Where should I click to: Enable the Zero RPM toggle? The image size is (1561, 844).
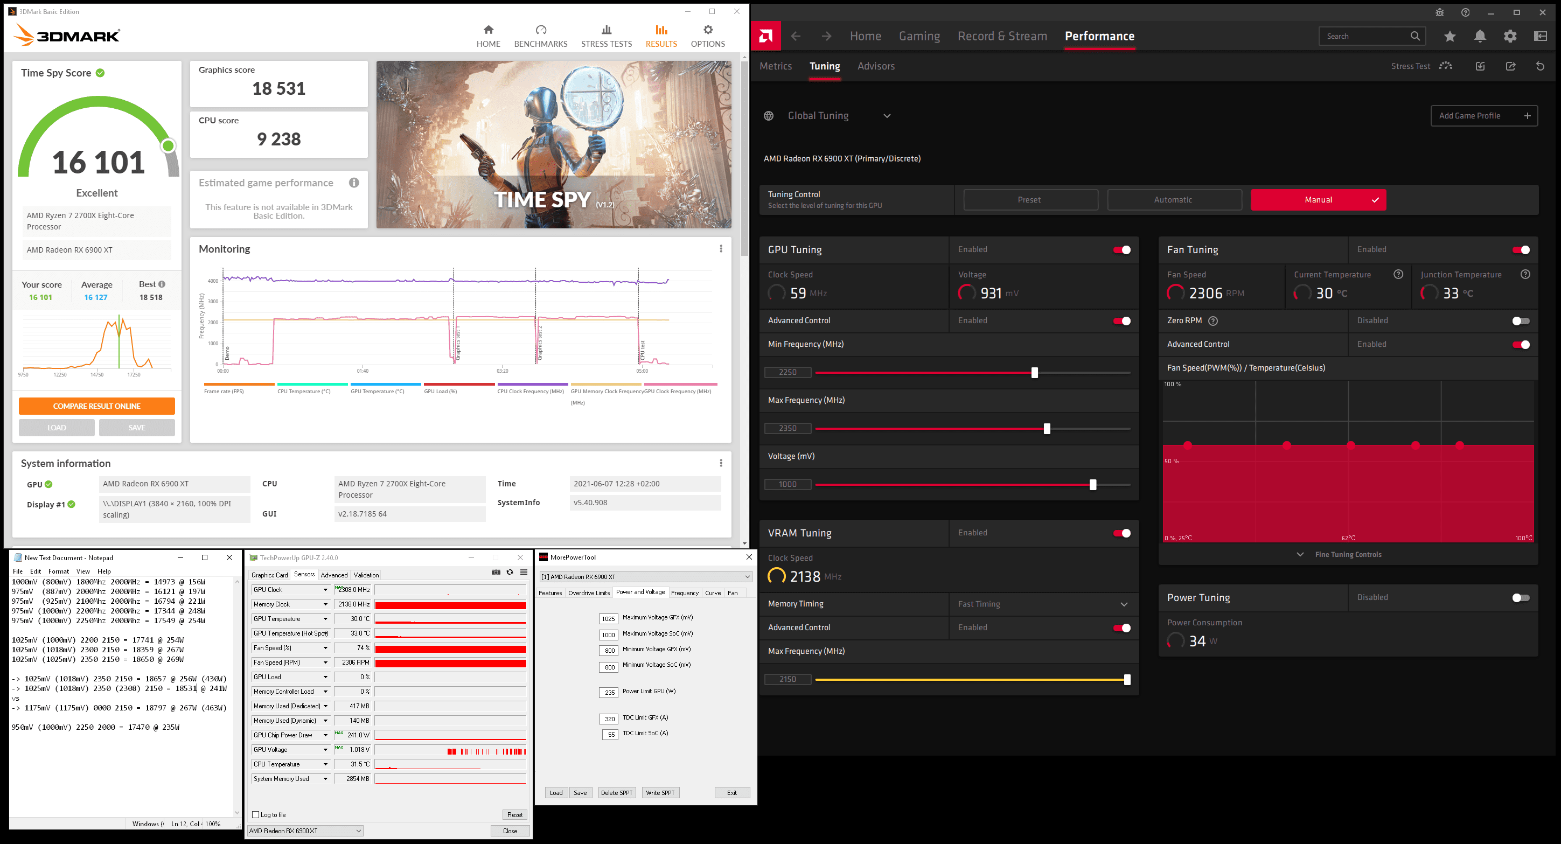(x=1521, y=320)
